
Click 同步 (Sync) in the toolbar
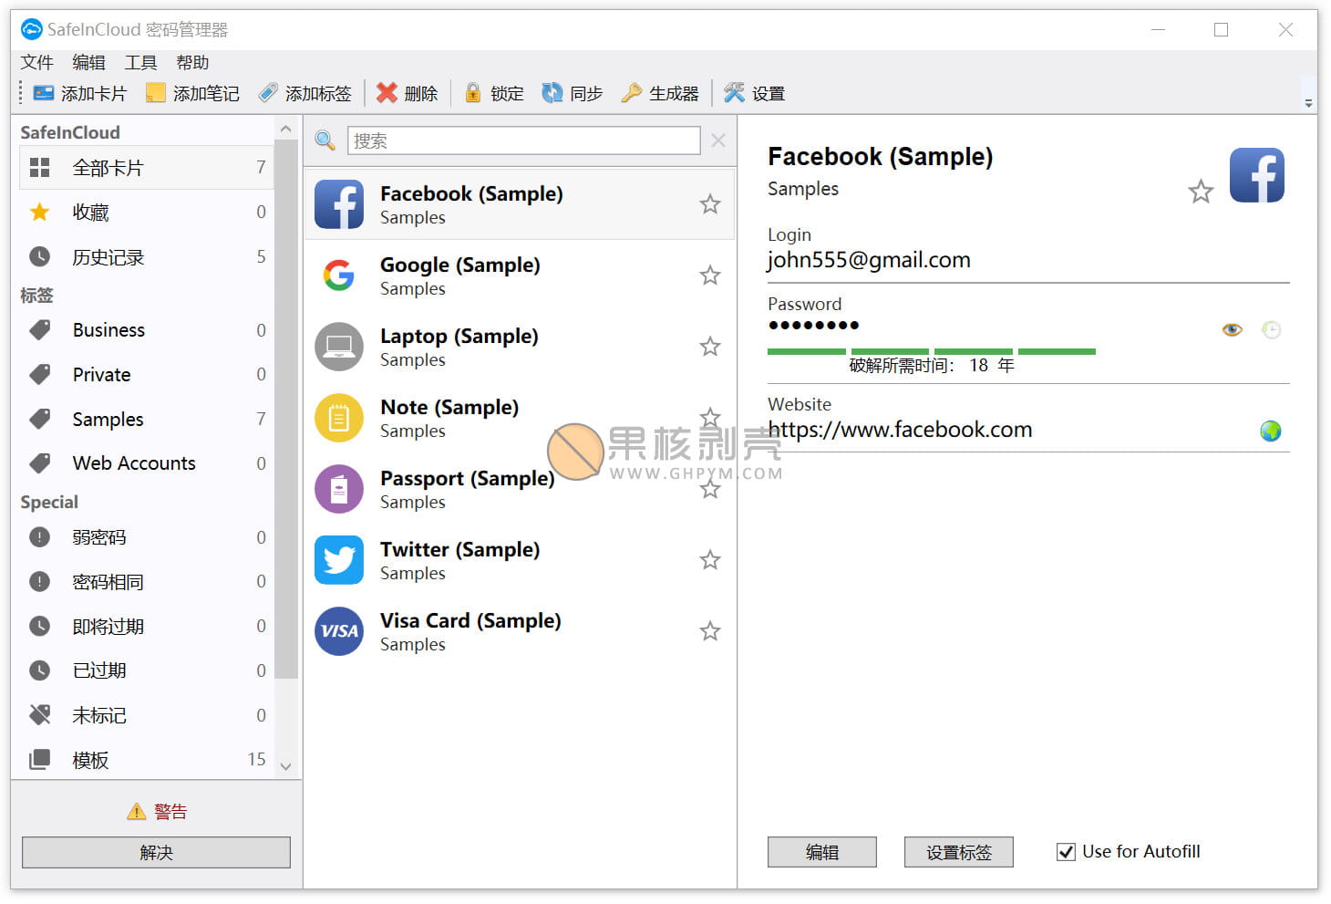(x=573, y=93)
